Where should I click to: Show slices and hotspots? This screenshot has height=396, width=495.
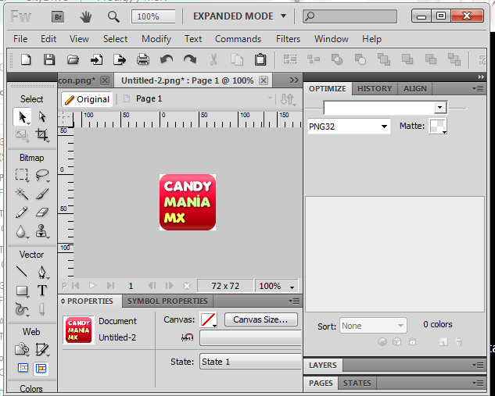tap(41, 368)
